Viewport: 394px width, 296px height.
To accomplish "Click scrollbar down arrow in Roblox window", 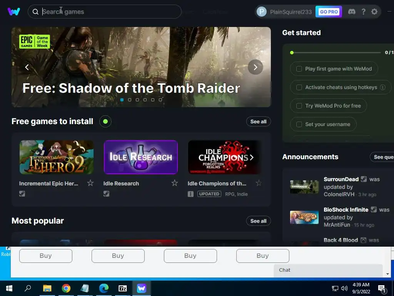I will (x=388, y=274).
